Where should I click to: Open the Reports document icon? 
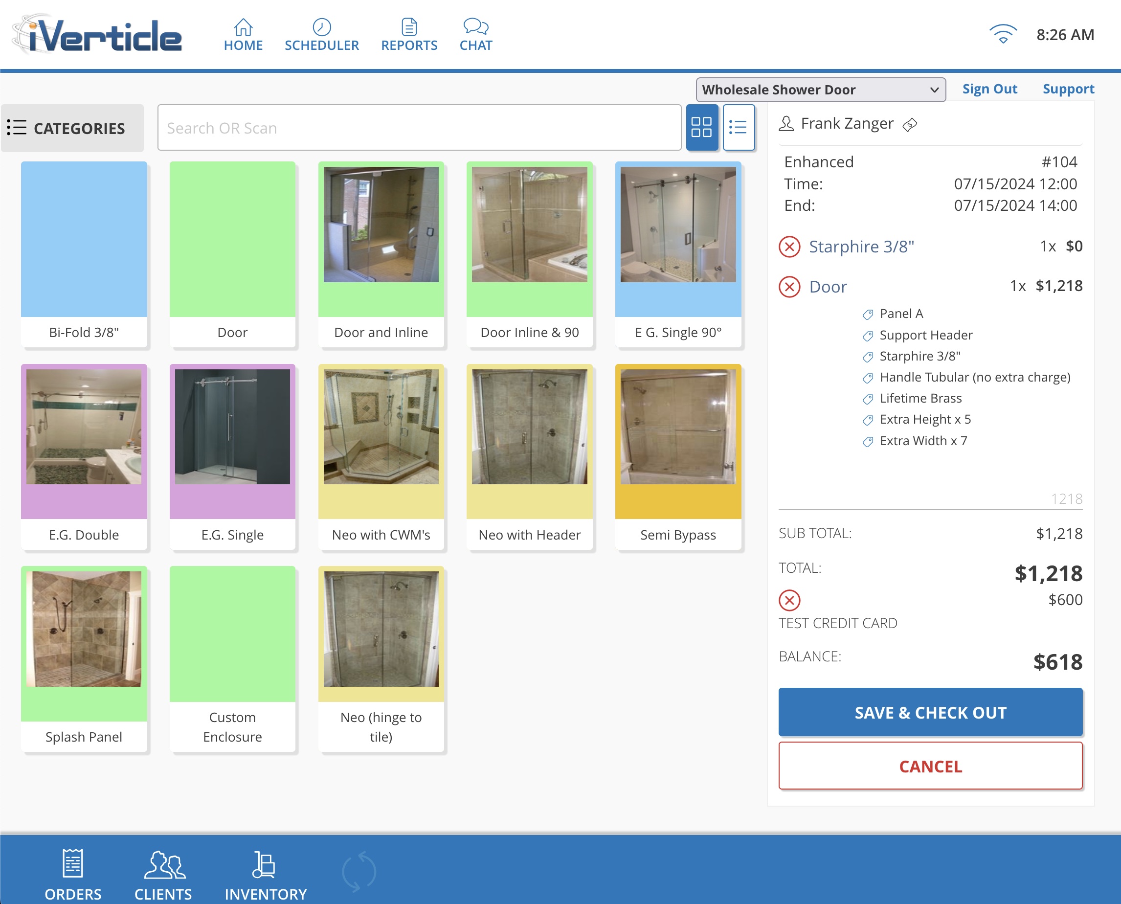[409, 26]
